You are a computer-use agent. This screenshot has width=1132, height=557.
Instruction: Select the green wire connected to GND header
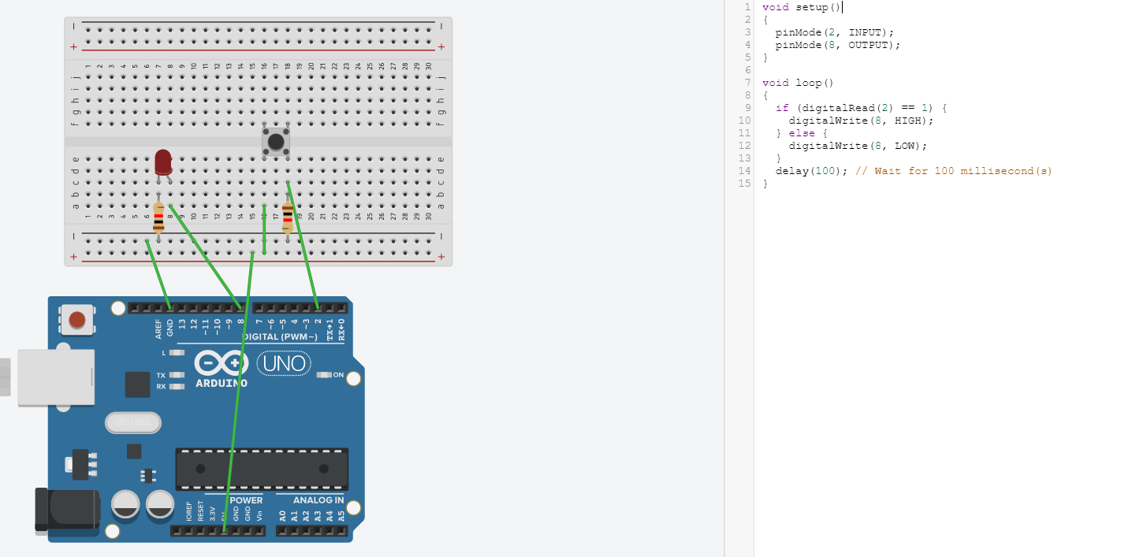(x=158, y=274)
